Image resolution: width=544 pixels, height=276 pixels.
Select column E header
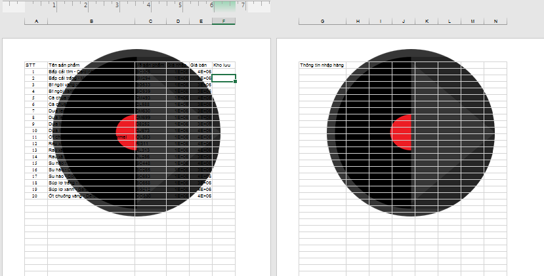tap(201, 21)
